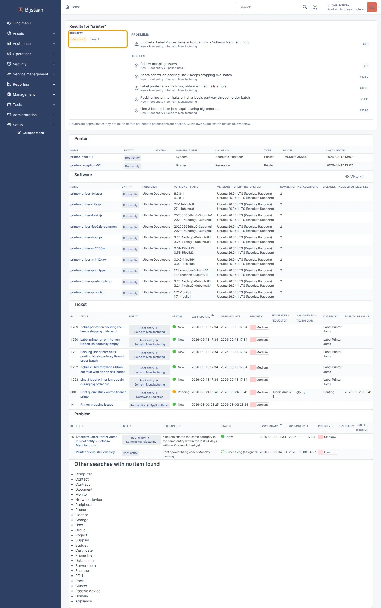Click the TASKalfa 3554ci model cell
The height and width of the screenshot is (608, 381).
pos(295,157)
